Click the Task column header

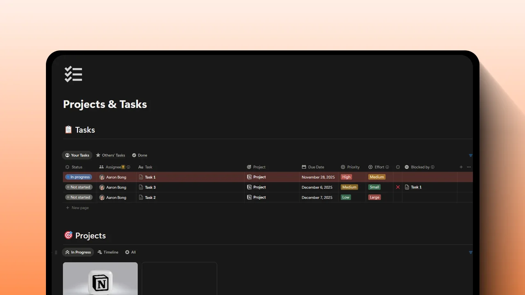coord(145,167)
